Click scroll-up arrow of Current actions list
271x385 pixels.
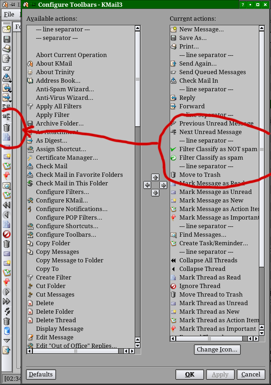click(x=262, y=28)
